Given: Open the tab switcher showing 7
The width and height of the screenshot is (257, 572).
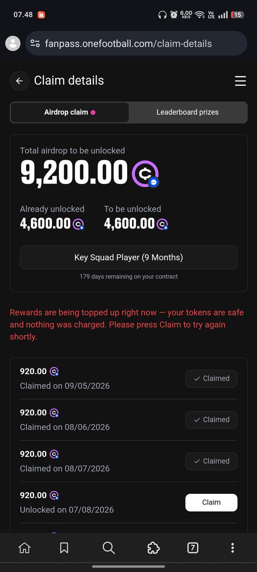Looking at the screenshot, I should 192,548.
